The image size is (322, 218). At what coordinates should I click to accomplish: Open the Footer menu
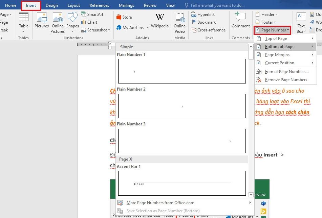tap(265, 22)
